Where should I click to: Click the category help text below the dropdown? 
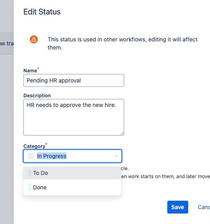[165, 173]
